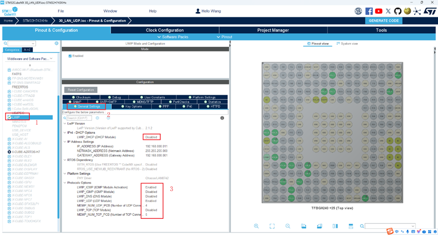Click the IP_ADDRESS value 192.168.000.011
438x235 pixels.
pyautogui.click(x=157, y=146)
